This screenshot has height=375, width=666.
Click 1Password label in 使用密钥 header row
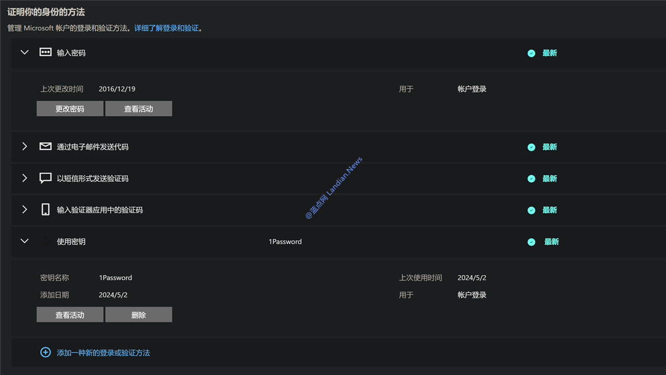(x=285, y=242)
